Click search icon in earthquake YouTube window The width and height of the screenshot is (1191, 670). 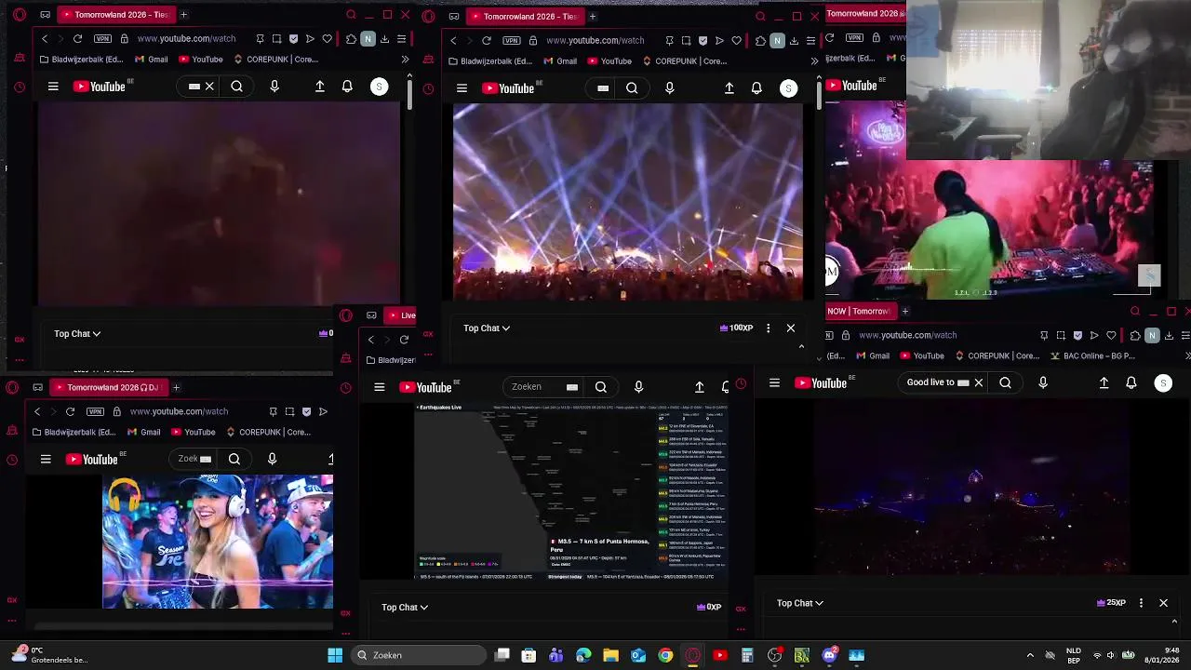tap(601, 387)
